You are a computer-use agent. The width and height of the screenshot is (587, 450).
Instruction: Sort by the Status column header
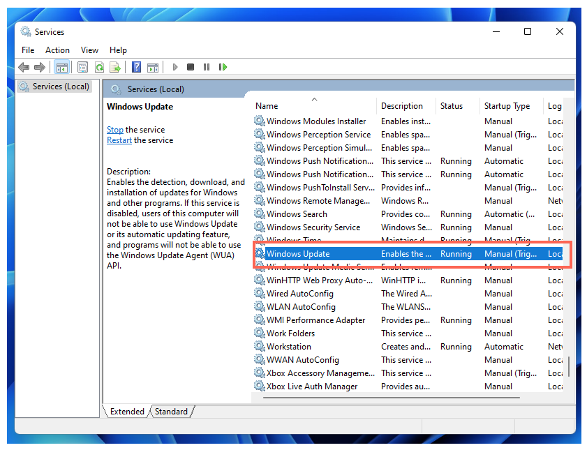(x=458, y=106)
